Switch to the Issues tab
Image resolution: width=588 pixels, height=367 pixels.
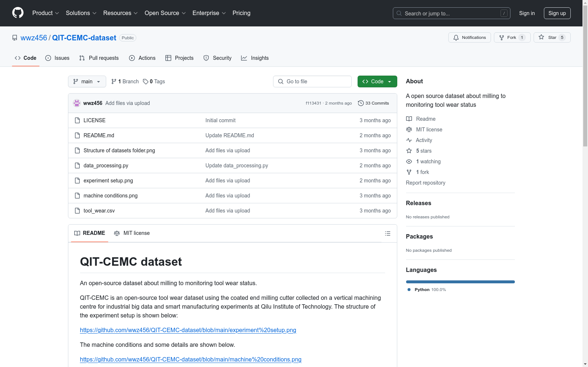[57, 58]
